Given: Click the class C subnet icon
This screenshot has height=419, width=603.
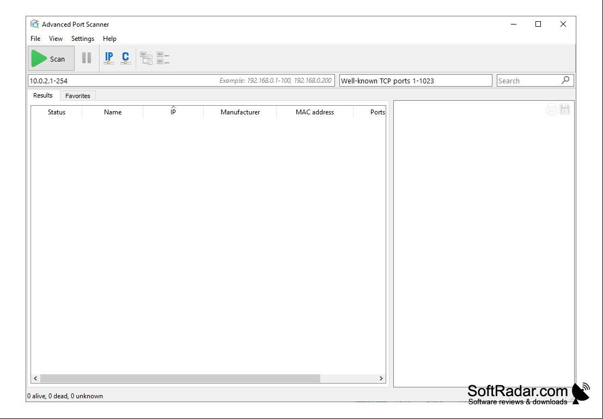Looking at the screenshot, I should [x=125, y=58].
